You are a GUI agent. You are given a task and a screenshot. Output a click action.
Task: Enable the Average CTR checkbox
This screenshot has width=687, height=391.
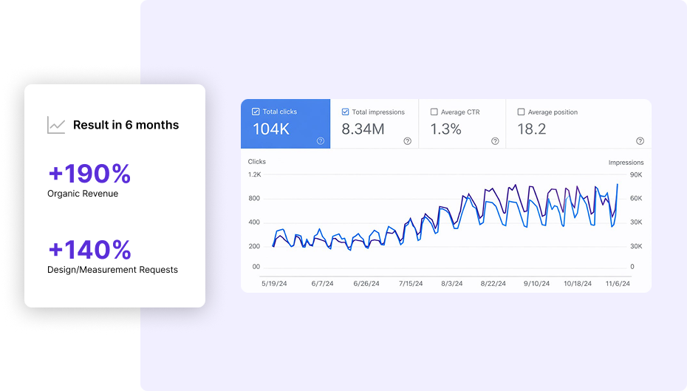tap(434, 112)
